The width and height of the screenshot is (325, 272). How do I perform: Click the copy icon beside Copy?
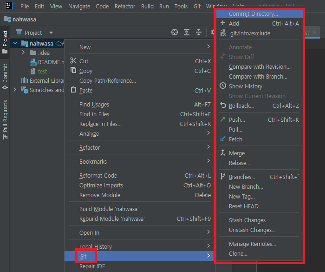73,70
